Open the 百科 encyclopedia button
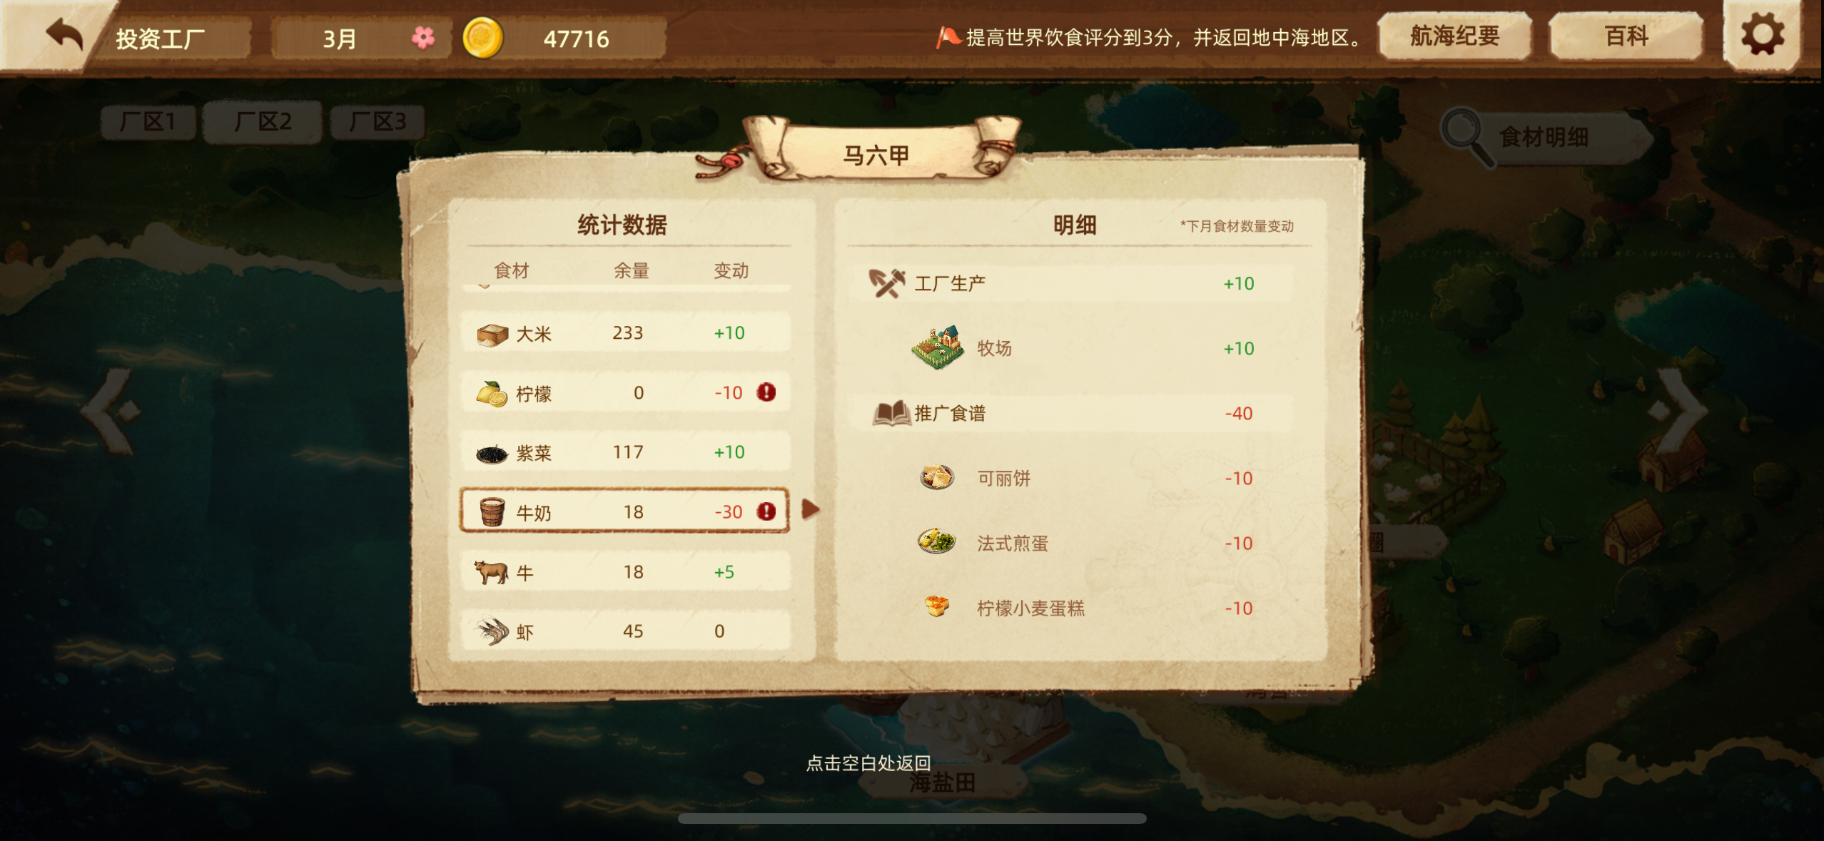 pyautogui.click(x=1626, y=36)
